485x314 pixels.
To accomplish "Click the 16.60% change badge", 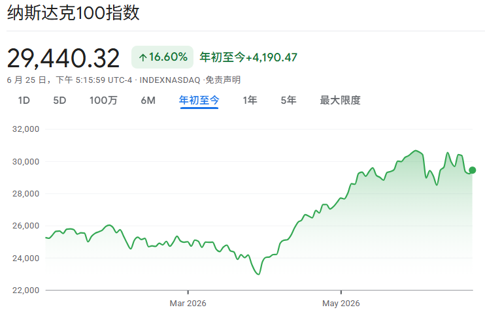I will [x=162, y=57].
